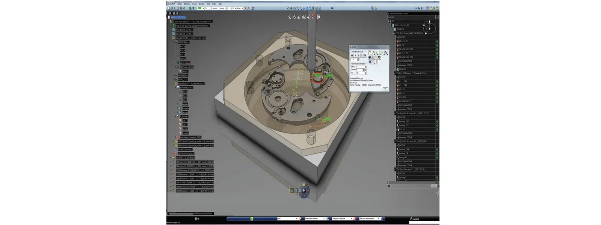Select AXE_F1 publication item
601x225 pixels.
(x=185, y=121)
